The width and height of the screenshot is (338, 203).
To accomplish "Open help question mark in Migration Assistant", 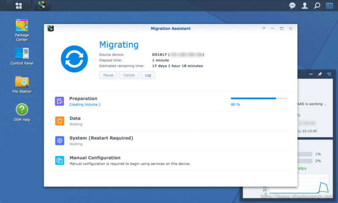I will (264, 28).
